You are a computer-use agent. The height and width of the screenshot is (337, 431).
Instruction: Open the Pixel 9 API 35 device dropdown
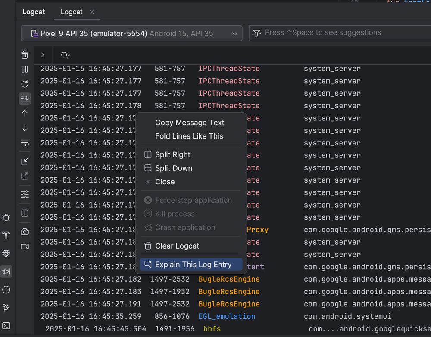tap(131, 33)
